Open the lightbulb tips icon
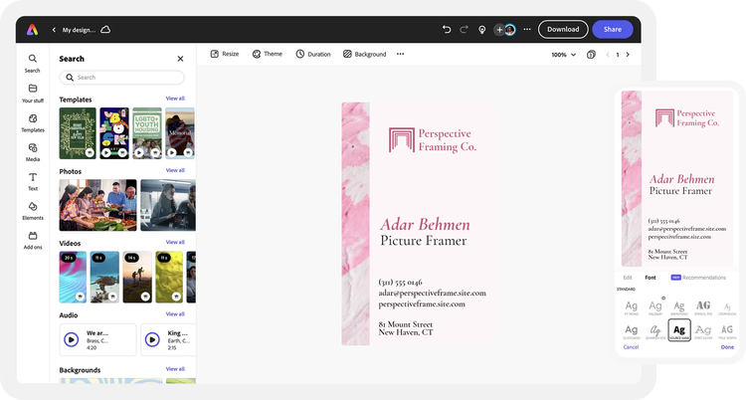This screenshot has height=400, width=746. (x=482, y=30)
